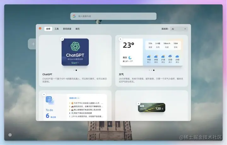The image size is (227, 145).
Task: Click the 72% humidity value
Action: pyautogui.click(x=150, y=43)
